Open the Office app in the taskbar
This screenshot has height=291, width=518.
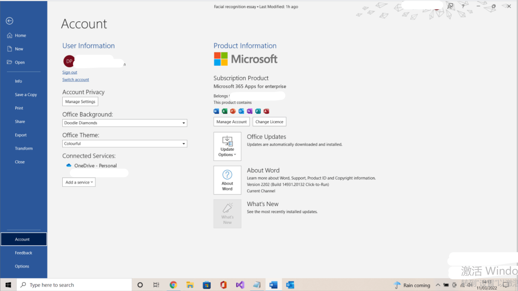[x=223, y=285]
